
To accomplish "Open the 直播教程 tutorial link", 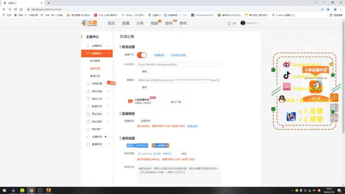I will coord(159,55).
